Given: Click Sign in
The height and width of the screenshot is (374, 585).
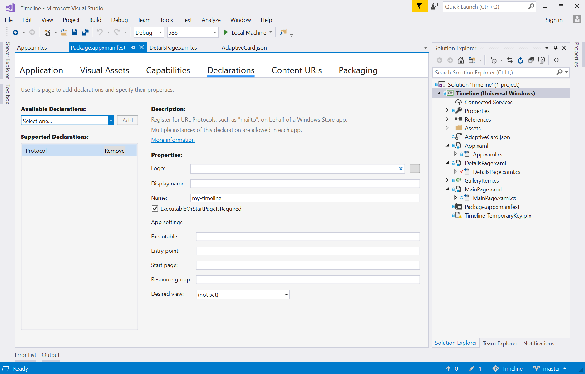Looking at the screenshot, I should pyautogui.click(x=554, y=20).
